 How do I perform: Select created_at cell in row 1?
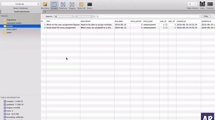tap(188, 25)
